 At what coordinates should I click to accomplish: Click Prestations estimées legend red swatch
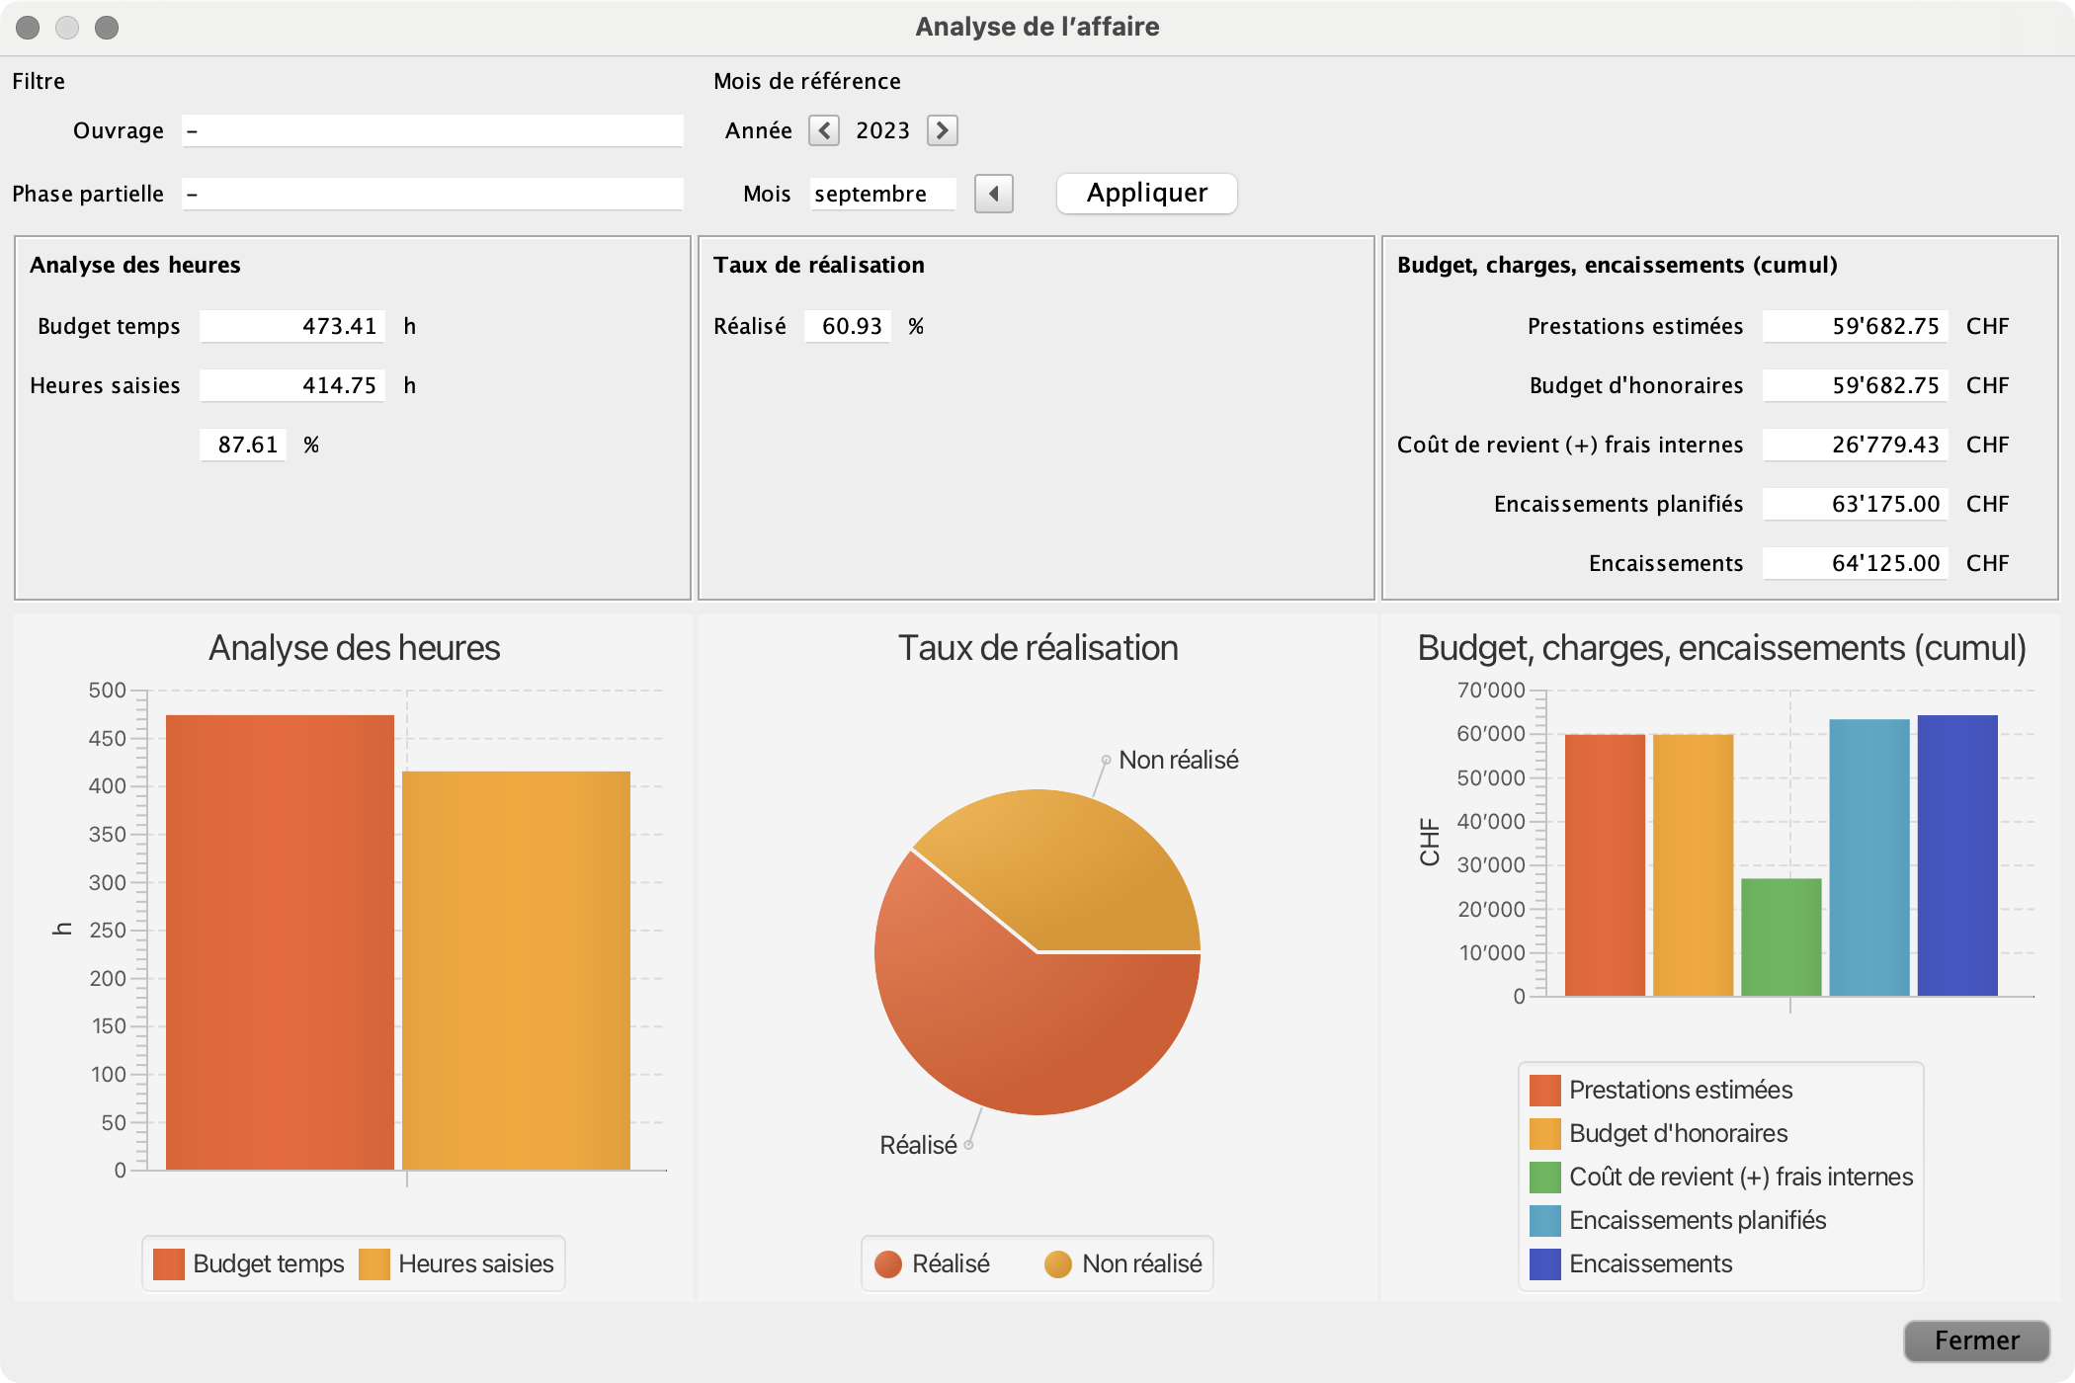coord(1545,1090)
